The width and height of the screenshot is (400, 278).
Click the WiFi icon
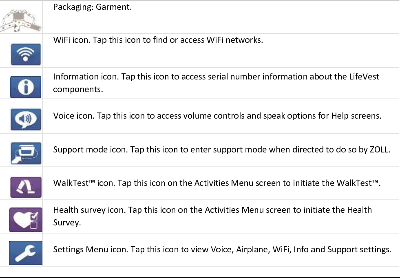26,54
